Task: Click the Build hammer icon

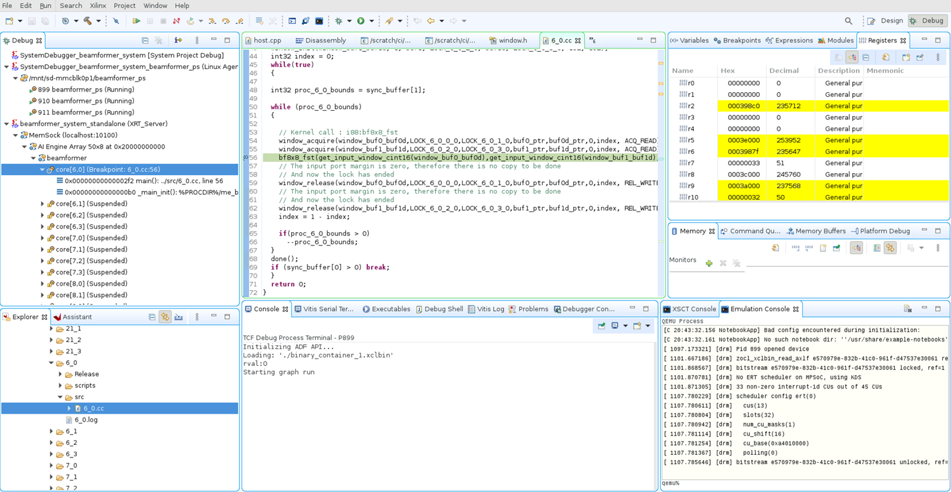Action: [87, 21]
